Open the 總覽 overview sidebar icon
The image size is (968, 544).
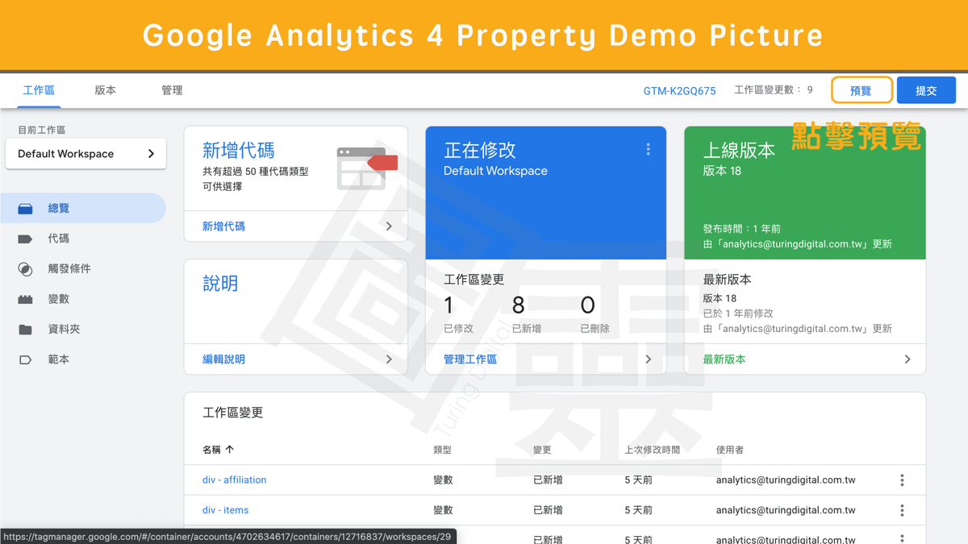tap(25, 209)
